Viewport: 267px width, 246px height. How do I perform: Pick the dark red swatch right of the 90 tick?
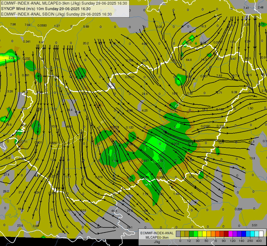click(x=226, y=234)
